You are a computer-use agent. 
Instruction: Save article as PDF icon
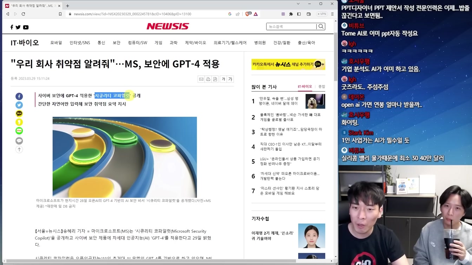(x=215, y=79)
